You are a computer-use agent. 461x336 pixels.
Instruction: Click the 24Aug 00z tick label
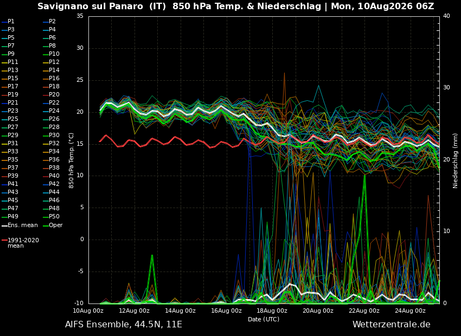coord(410,311)
